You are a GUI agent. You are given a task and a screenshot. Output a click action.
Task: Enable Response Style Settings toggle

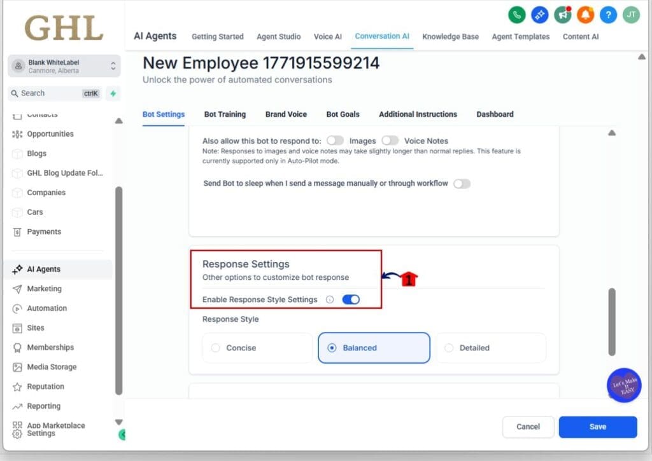350,299
